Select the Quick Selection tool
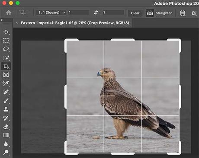The height and width of the screenshot is (158, 199). (6, 58)
